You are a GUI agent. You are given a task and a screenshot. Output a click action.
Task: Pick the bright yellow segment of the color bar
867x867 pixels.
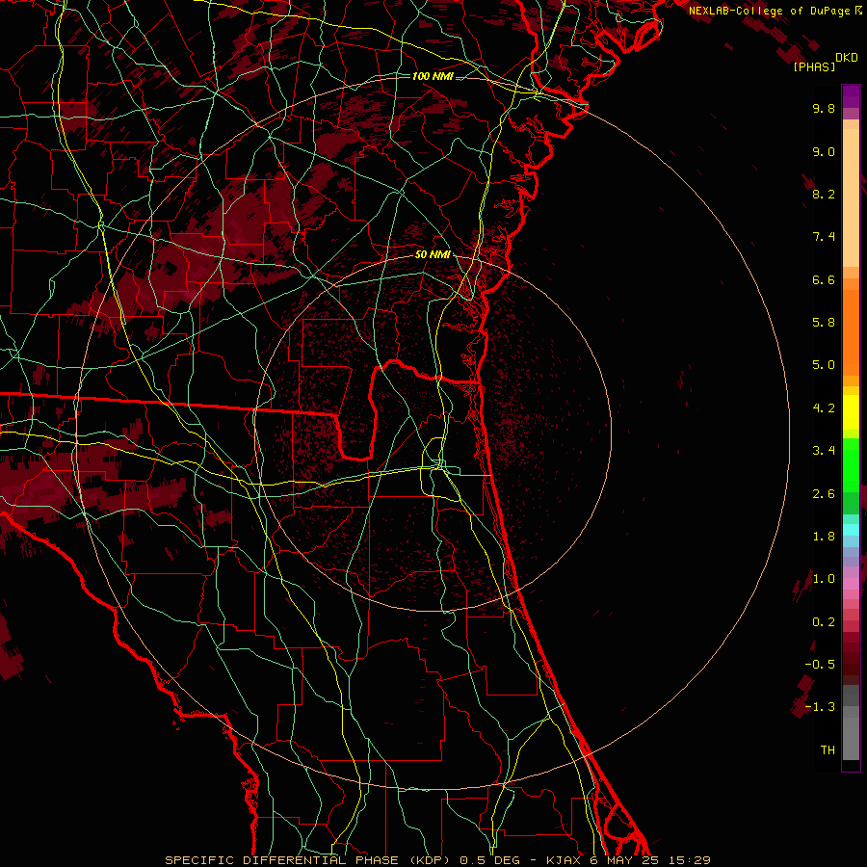[x=851, y=412]
